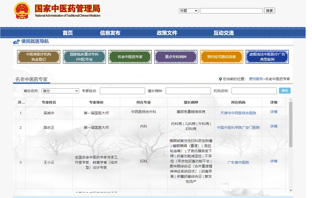Click the blue 查询 button
The height and width of the screenshot is (198, 312).
tap(285, 91)
